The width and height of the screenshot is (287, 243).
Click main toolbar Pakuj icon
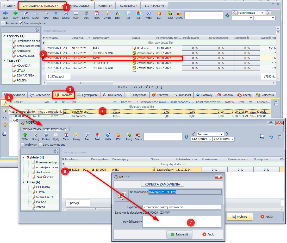(x=170, y=13)
